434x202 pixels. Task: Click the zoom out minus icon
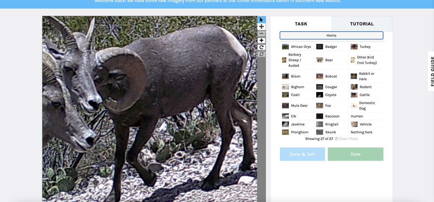[261, 34]
